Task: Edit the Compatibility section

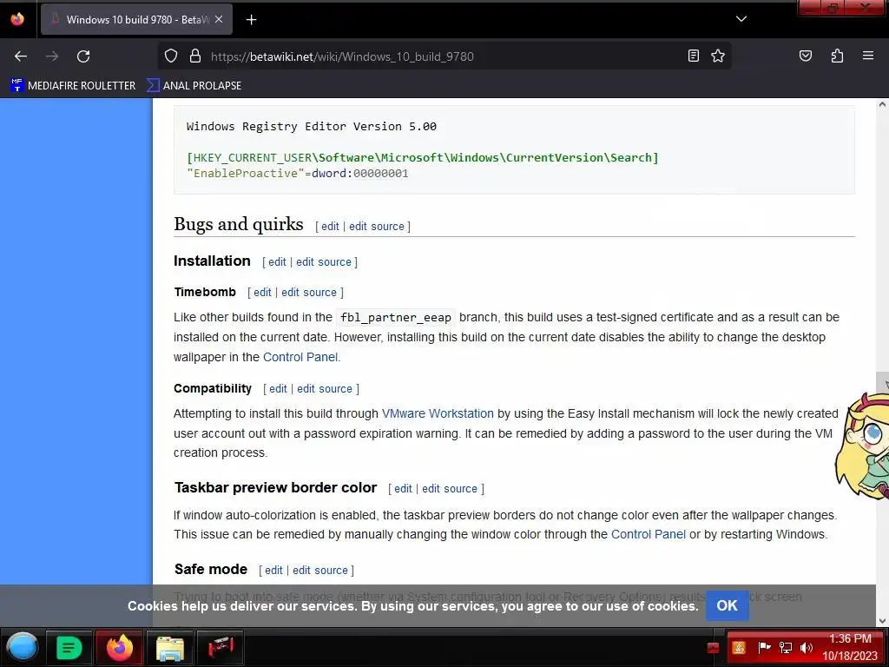Action: pos(278,389)
